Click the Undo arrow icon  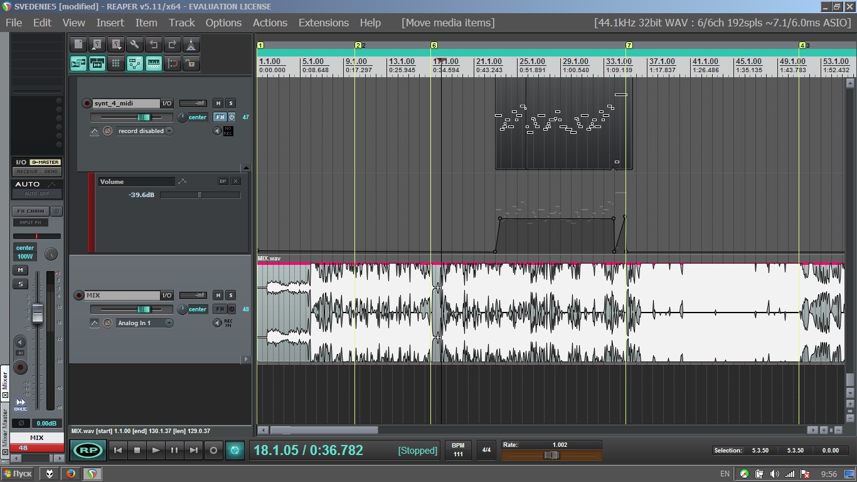coord(154,45)
